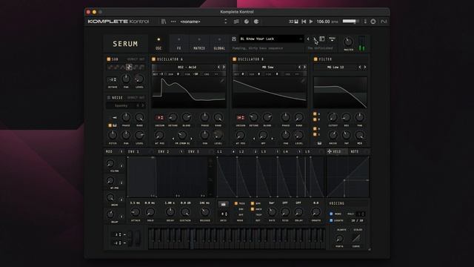
Task: Click the LFO GRID value stepper
Action: click(224, 214)
